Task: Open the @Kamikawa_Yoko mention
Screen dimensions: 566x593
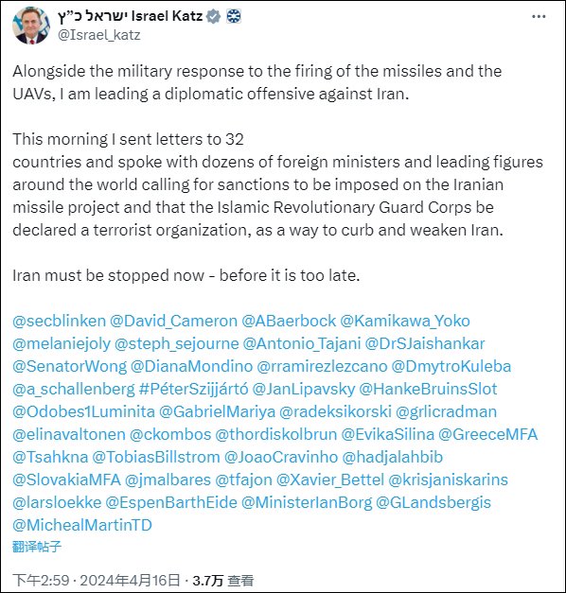Action: pyautogui.click(x=405, y=321)
